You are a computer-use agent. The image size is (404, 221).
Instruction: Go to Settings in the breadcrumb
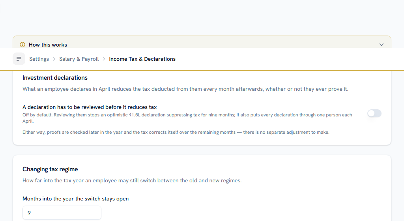tap(39, 59)
